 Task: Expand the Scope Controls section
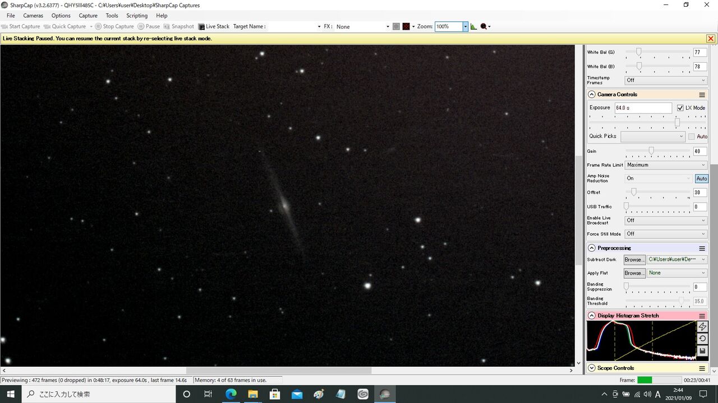[592, 368]
